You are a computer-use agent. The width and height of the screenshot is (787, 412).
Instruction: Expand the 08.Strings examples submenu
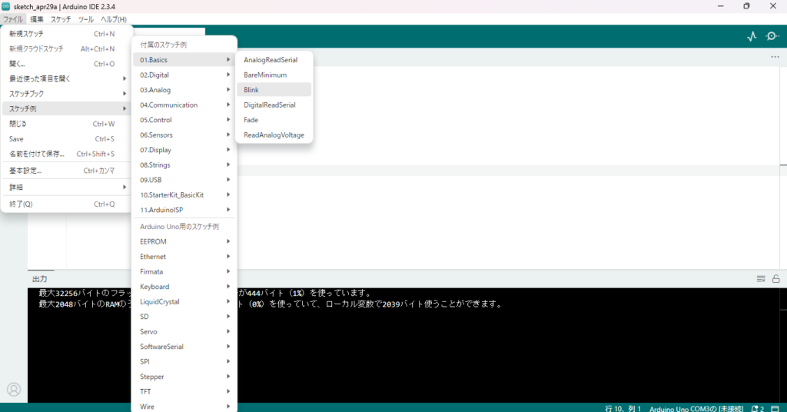184,164
